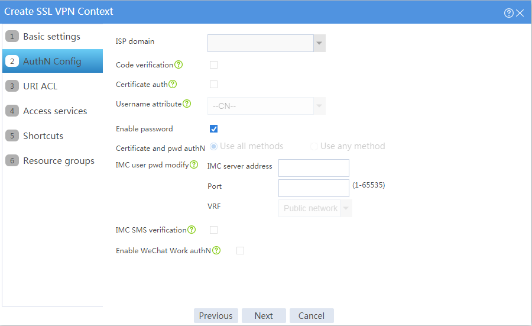Open the Username attribute --CN-- dropdown
Screen dimensions: 532x326
tap(267, 106)
